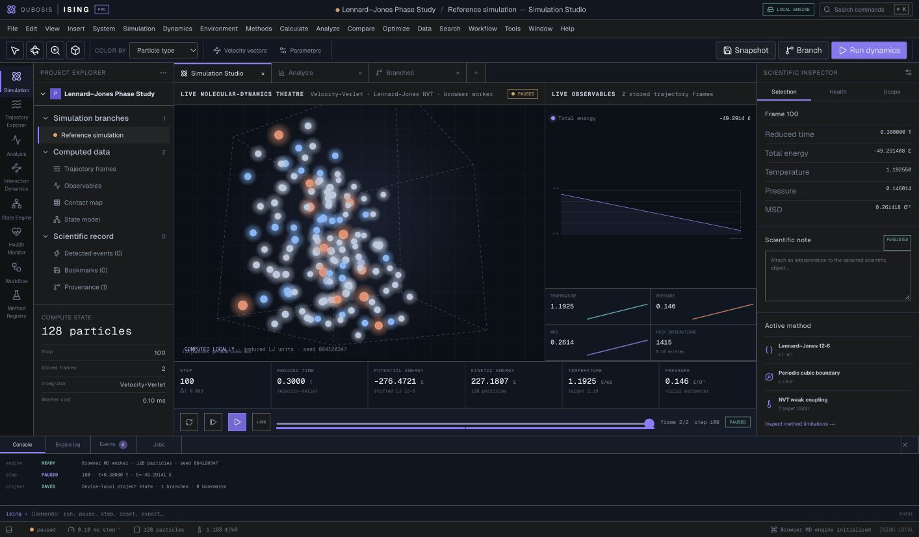Toggle the Velocity vectors overlay

coord(240,50)
